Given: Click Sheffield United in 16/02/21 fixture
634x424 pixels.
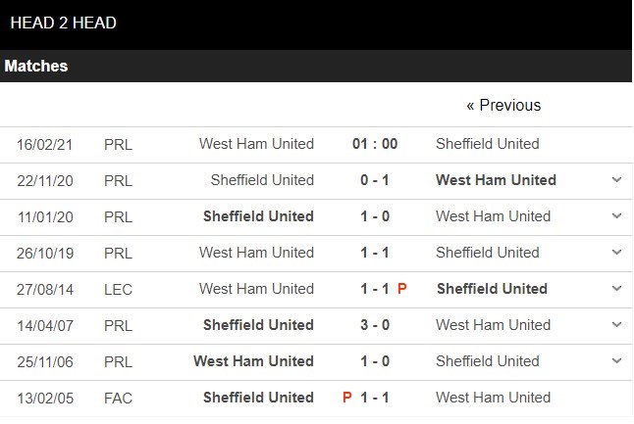Looking at the screenshot, I should click(x=488, y=144).
